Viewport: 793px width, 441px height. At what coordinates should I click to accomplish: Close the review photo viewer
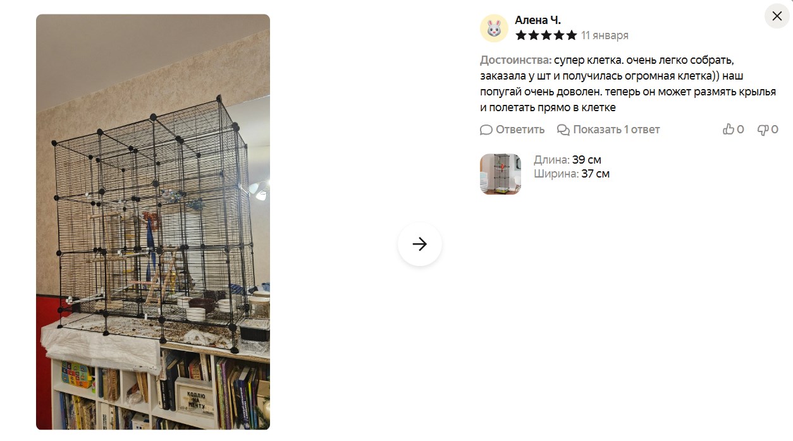tap(777, 16)
